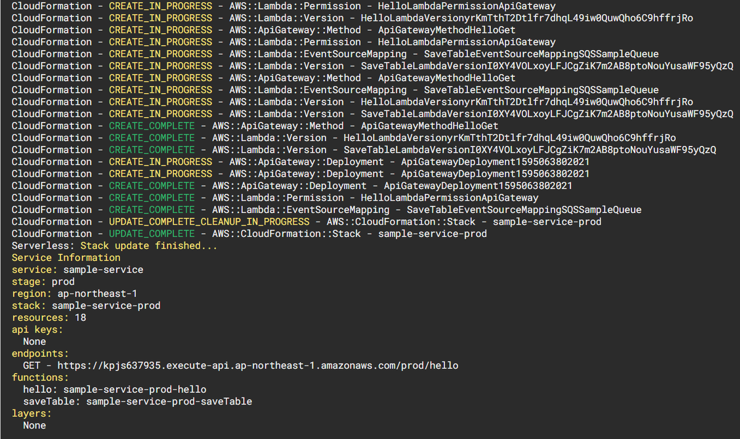
Task: Select function name 'sample-service-prod-saveTable'
Action: click(x=169, y=402)
